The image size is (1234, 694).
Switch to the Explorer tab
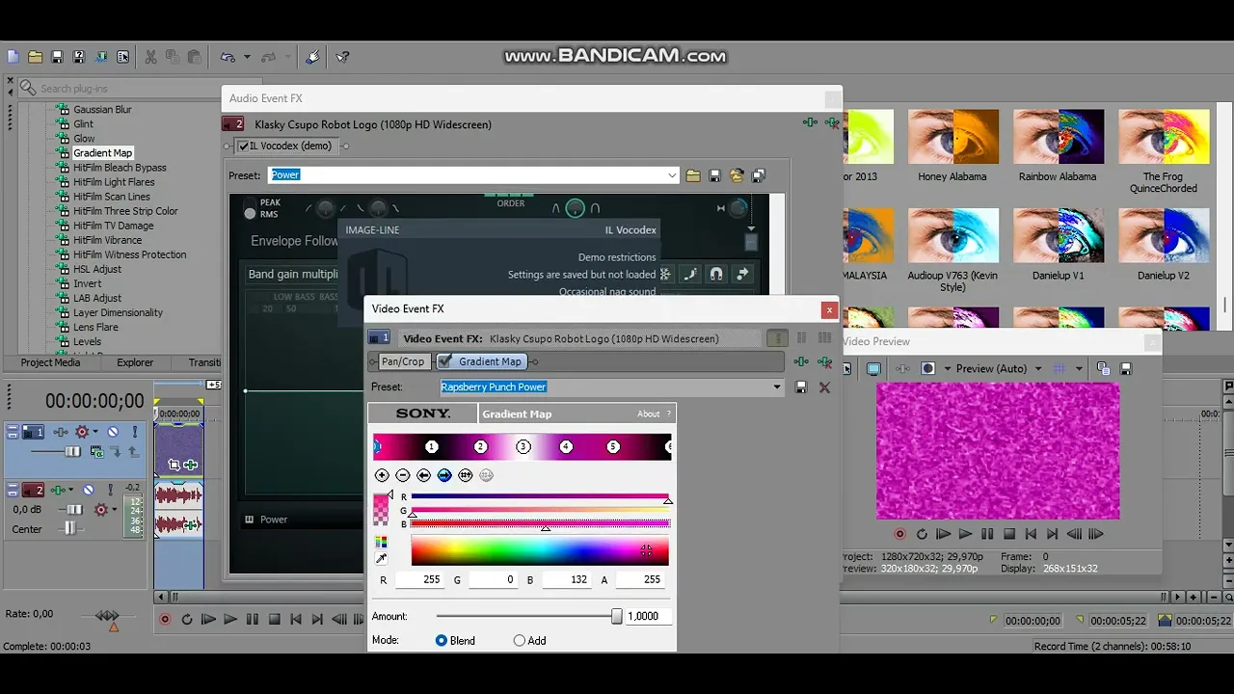click(x=135, y=362)
